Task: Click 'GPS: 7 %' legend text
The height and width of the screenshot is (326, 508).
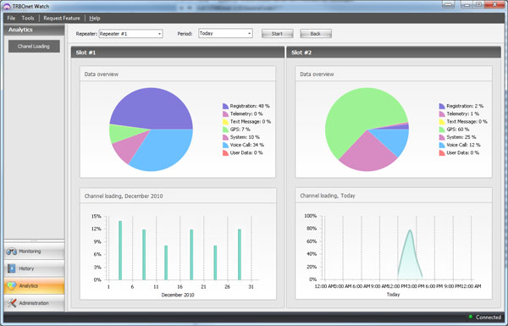Action: point(240,130)
